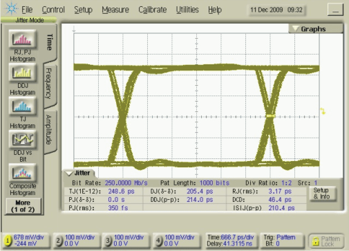Open the TJ Histogram view

pos(22,106)
